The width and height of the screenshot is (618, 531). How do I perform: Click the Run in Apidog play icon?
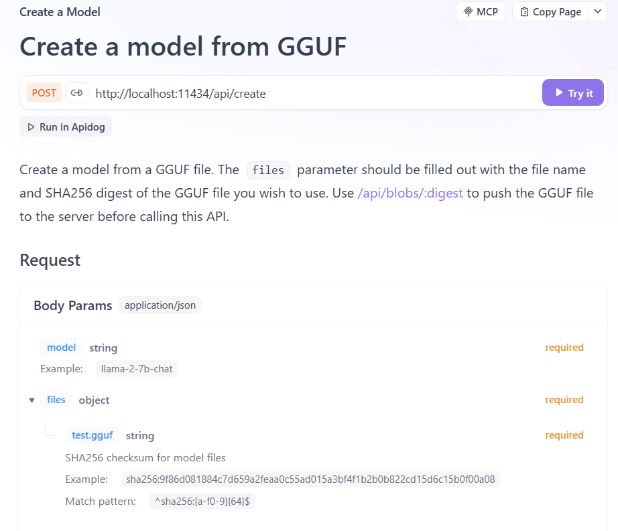tap(31, 127)
